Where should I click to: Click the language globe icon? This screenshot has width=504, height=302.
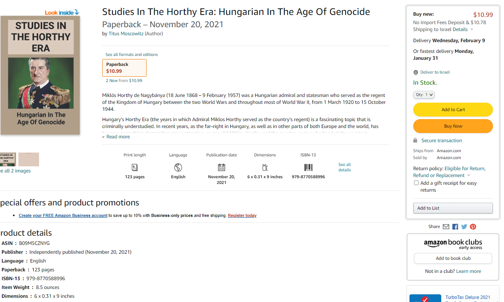point(178,167)
